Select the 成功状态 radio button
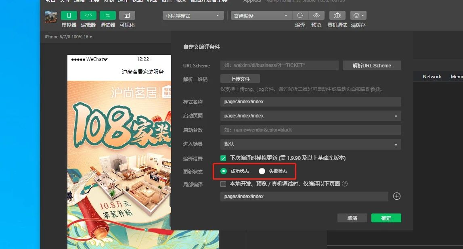The height and width of the screenshot is (249, 463). [224, 171]
